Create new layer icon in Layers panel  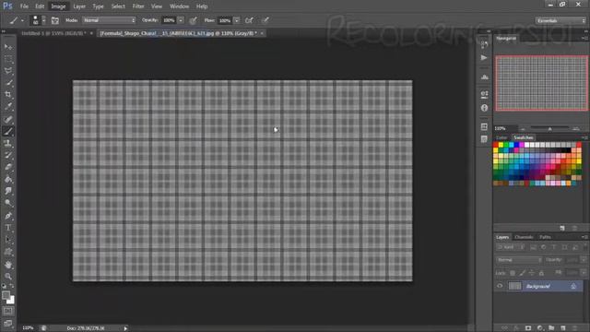(x=563, y=328)
